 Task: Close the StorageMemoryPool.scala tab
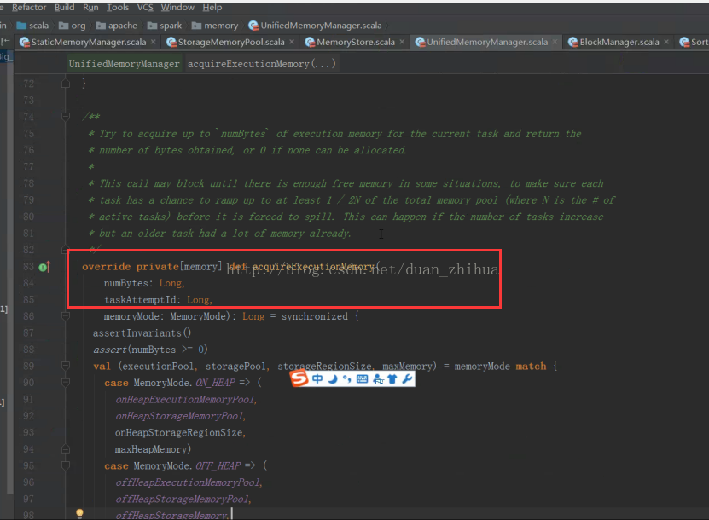(x=292, y=42)
